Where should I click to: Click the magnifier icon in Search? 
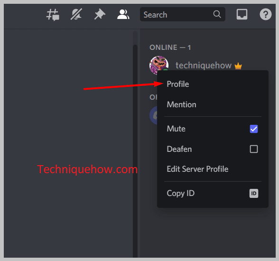click(217, 14)
